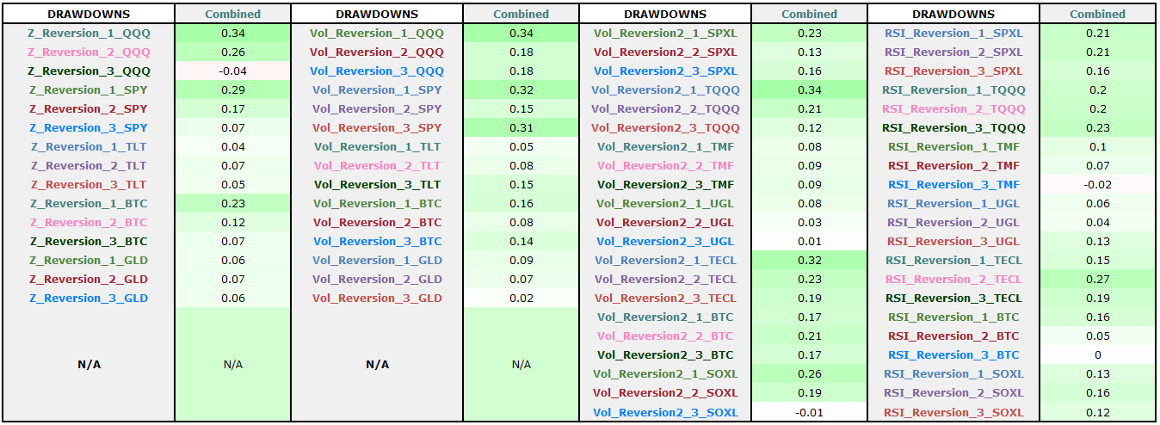Select the Z_Reversion_1_BTC strategy

click(89, 203)
